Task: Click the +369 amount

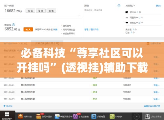Action: 94,85
